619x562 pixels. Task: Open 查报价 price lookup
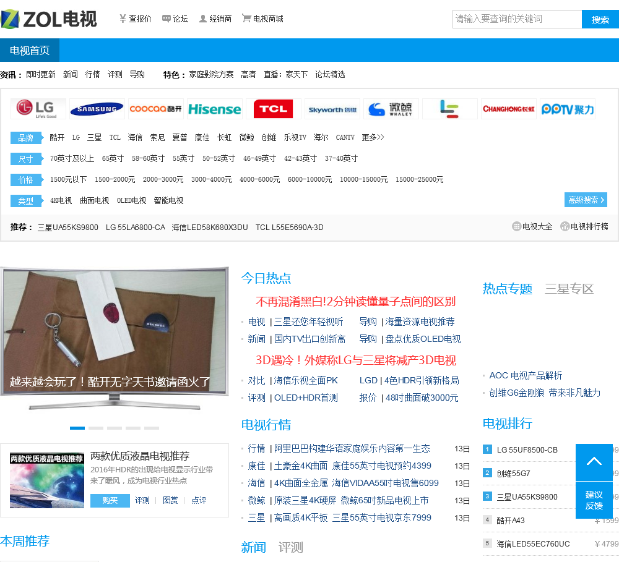pos(136,19)
